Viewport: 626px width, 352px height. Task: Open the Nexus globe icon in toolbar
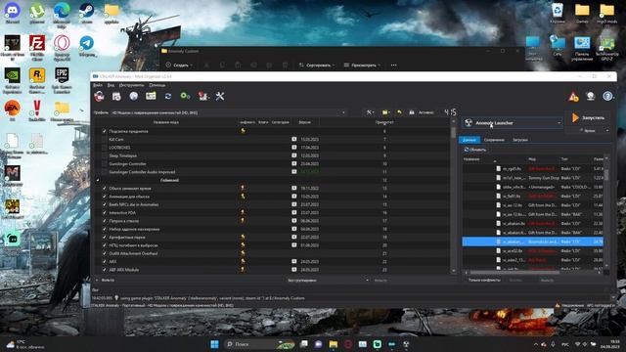[134, 96]
